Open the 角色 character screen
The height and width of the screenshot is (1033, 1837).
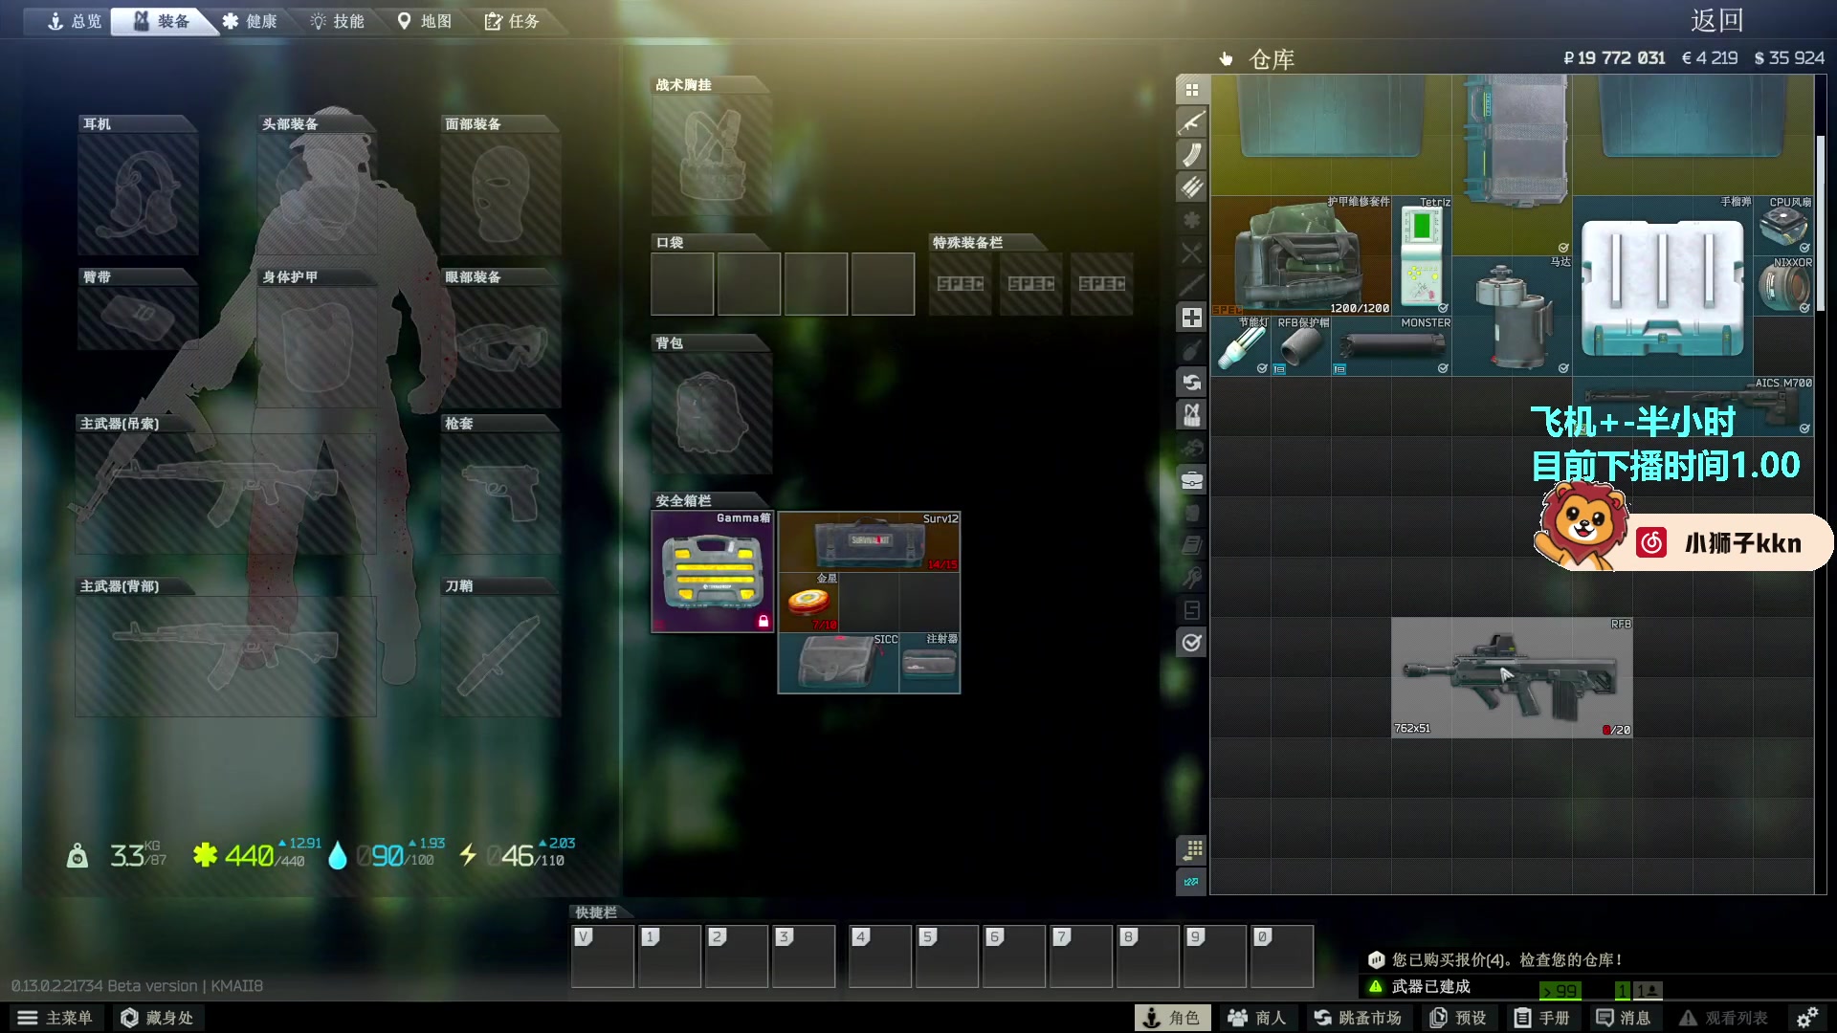click(x=1172, y=1018)
